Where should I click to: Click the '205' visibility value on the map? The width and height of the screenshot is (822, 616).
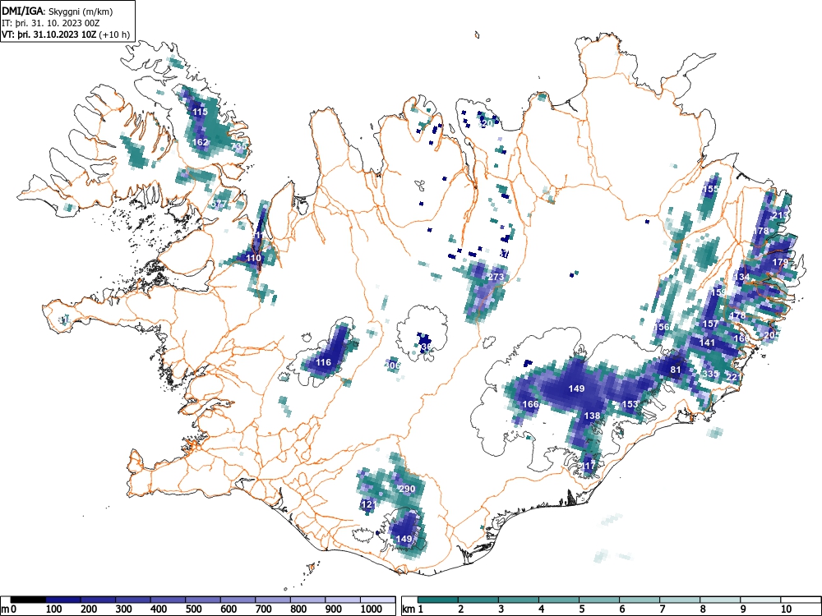point(772,335)
